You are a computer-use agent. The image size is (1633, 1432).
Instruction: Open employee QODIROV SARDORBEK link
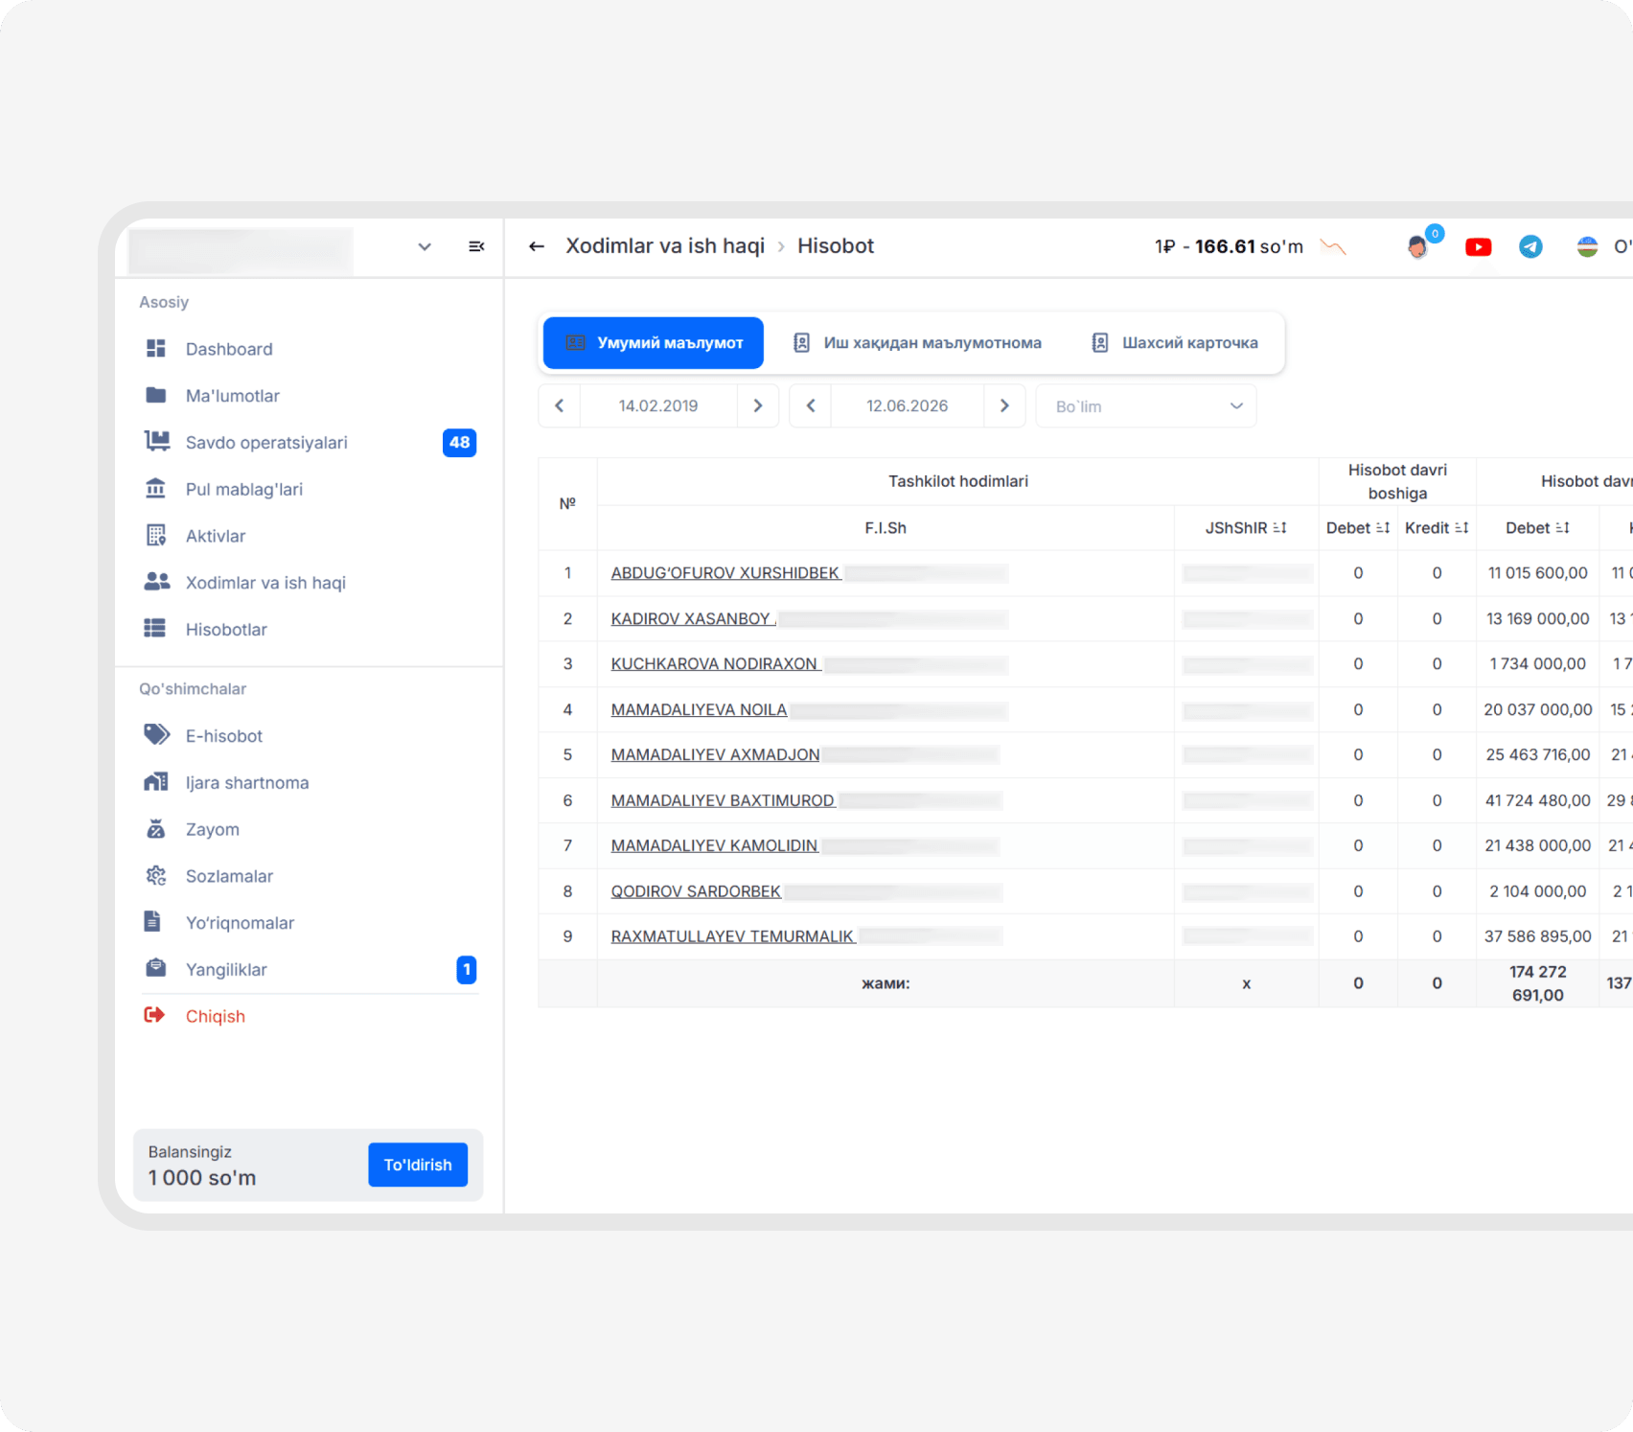click(696, 891)
